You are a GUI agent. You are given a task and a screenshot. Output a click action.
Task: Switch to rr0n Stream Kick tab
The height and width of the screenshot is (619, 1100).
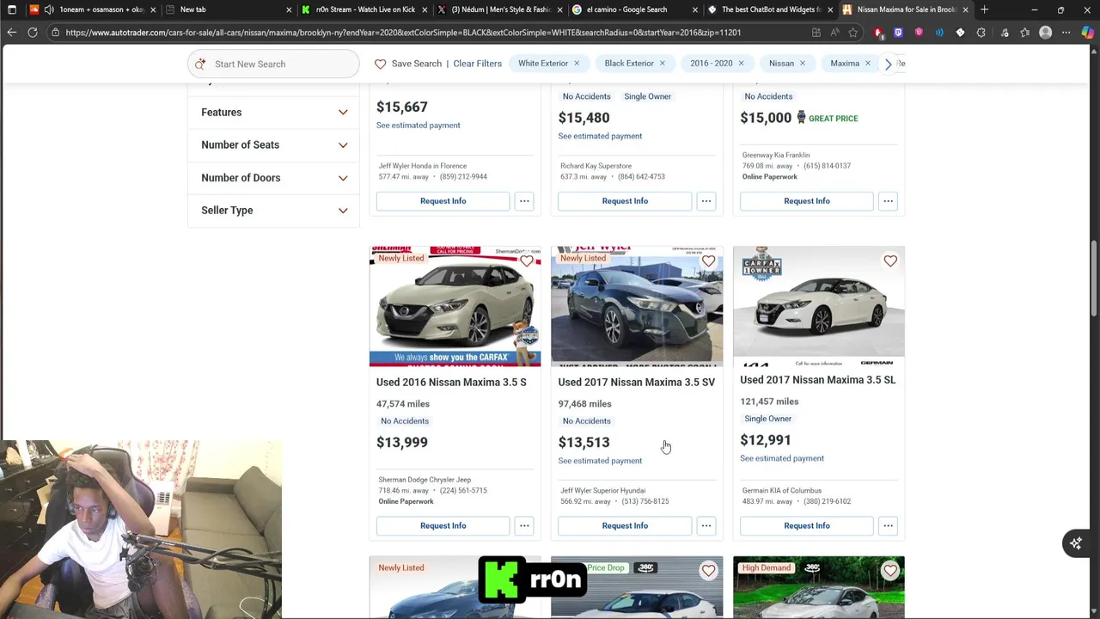coord(364,9)
